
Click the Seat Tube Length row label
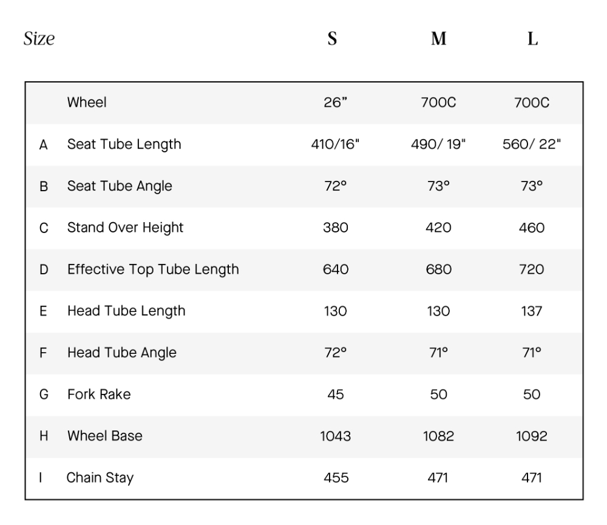pos(124,144)
